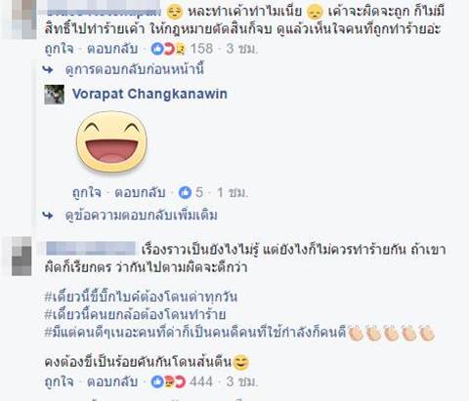Like Vorapat's sticker reply with ถูกใจ

click(87, 192)
